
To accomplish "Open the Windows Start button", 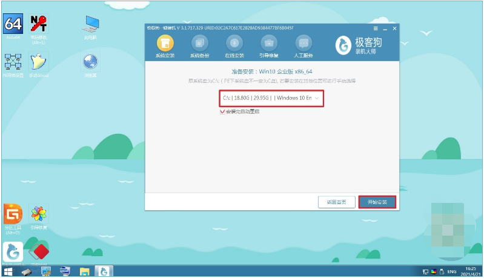I will click(x=8, y=271).
